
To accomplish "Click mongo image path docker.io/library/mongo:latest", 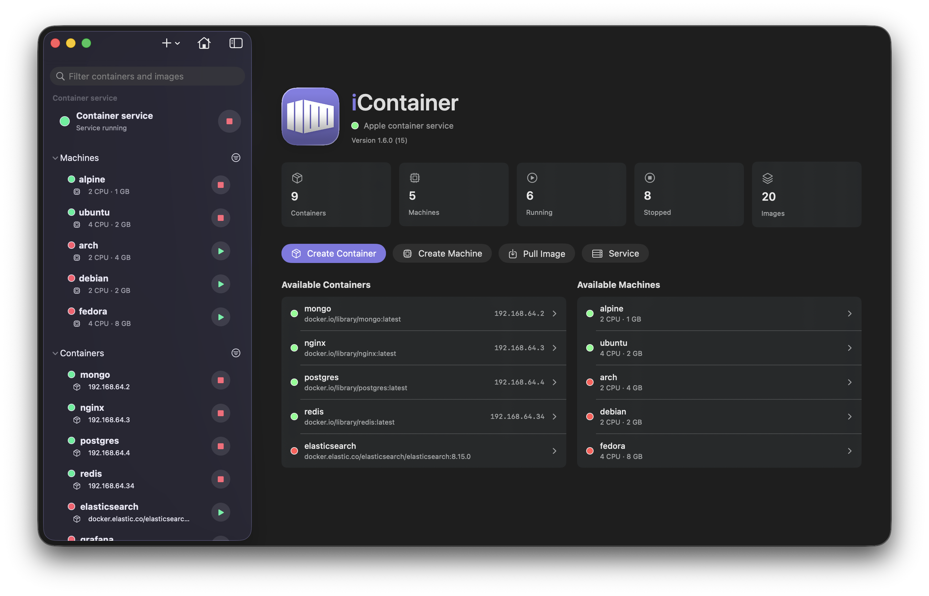I will [352, 319].
